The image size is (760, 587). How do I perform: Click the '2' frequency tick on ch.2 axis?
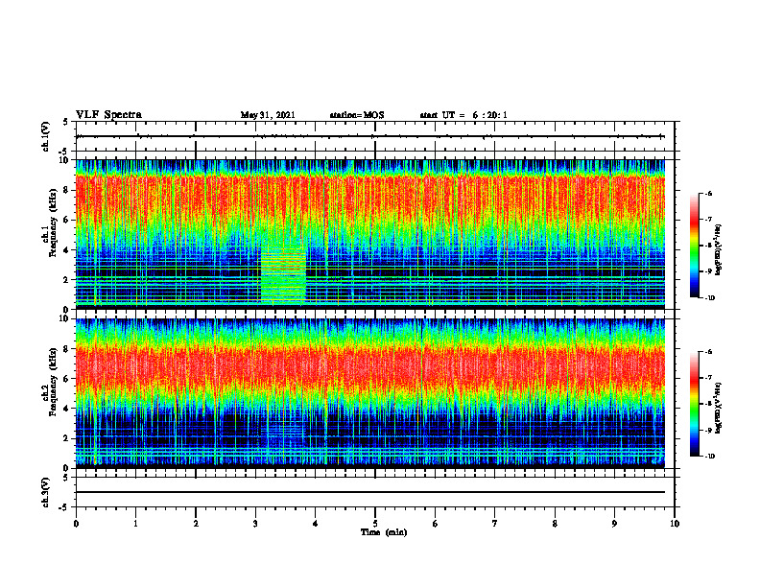pyautogui.click(x=67, y=438)
